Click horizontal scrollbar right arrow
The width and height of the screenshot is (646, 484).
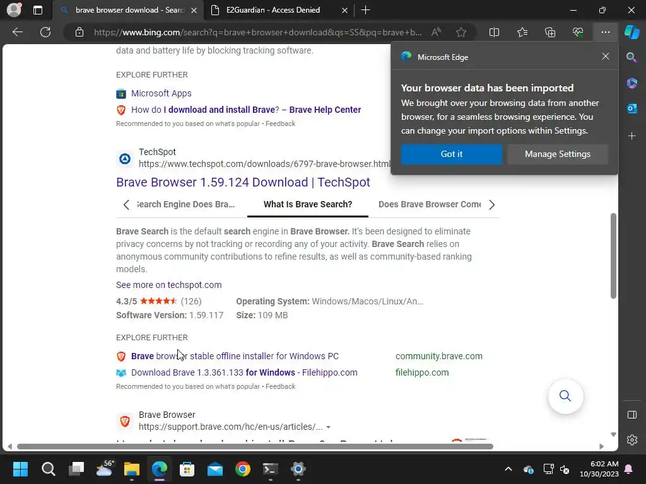coord(601,447)
